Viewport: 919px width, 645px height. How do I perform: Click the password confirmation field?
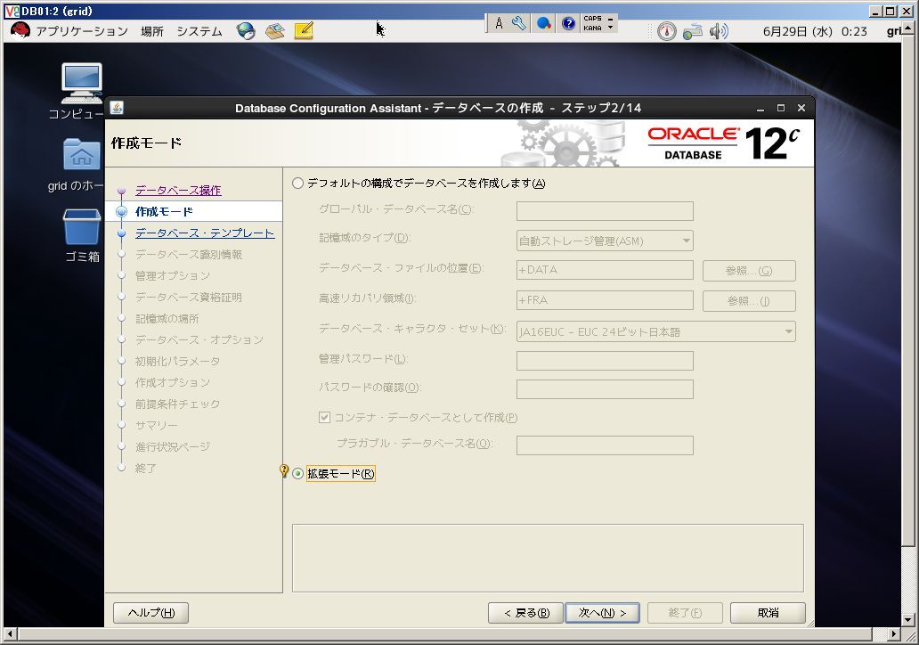click(605, 389)
